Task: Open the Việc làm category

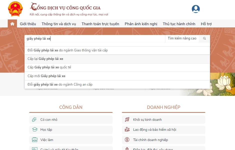Action: [71, 140]
